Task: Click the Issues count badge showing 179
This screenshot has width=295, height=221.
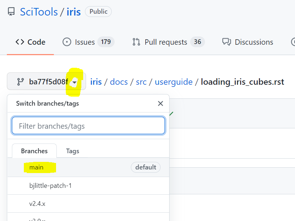Action: point(106,42)
